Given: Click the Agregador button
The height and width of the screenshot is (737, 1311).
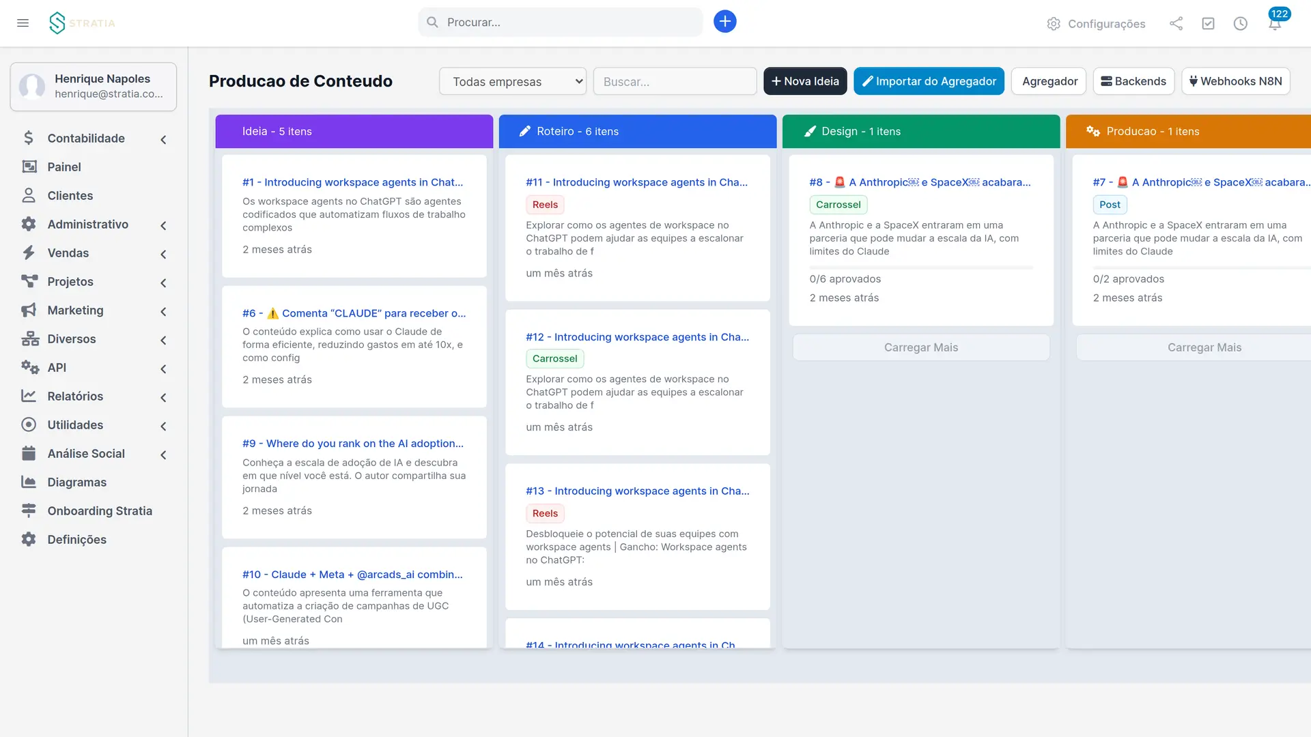Looking at the screenshot, I should point(1049,81).
